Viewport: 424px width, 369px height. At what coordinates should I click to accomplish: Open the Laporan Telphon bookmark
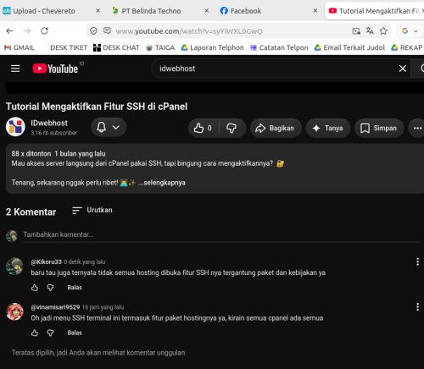click(212, 47)
